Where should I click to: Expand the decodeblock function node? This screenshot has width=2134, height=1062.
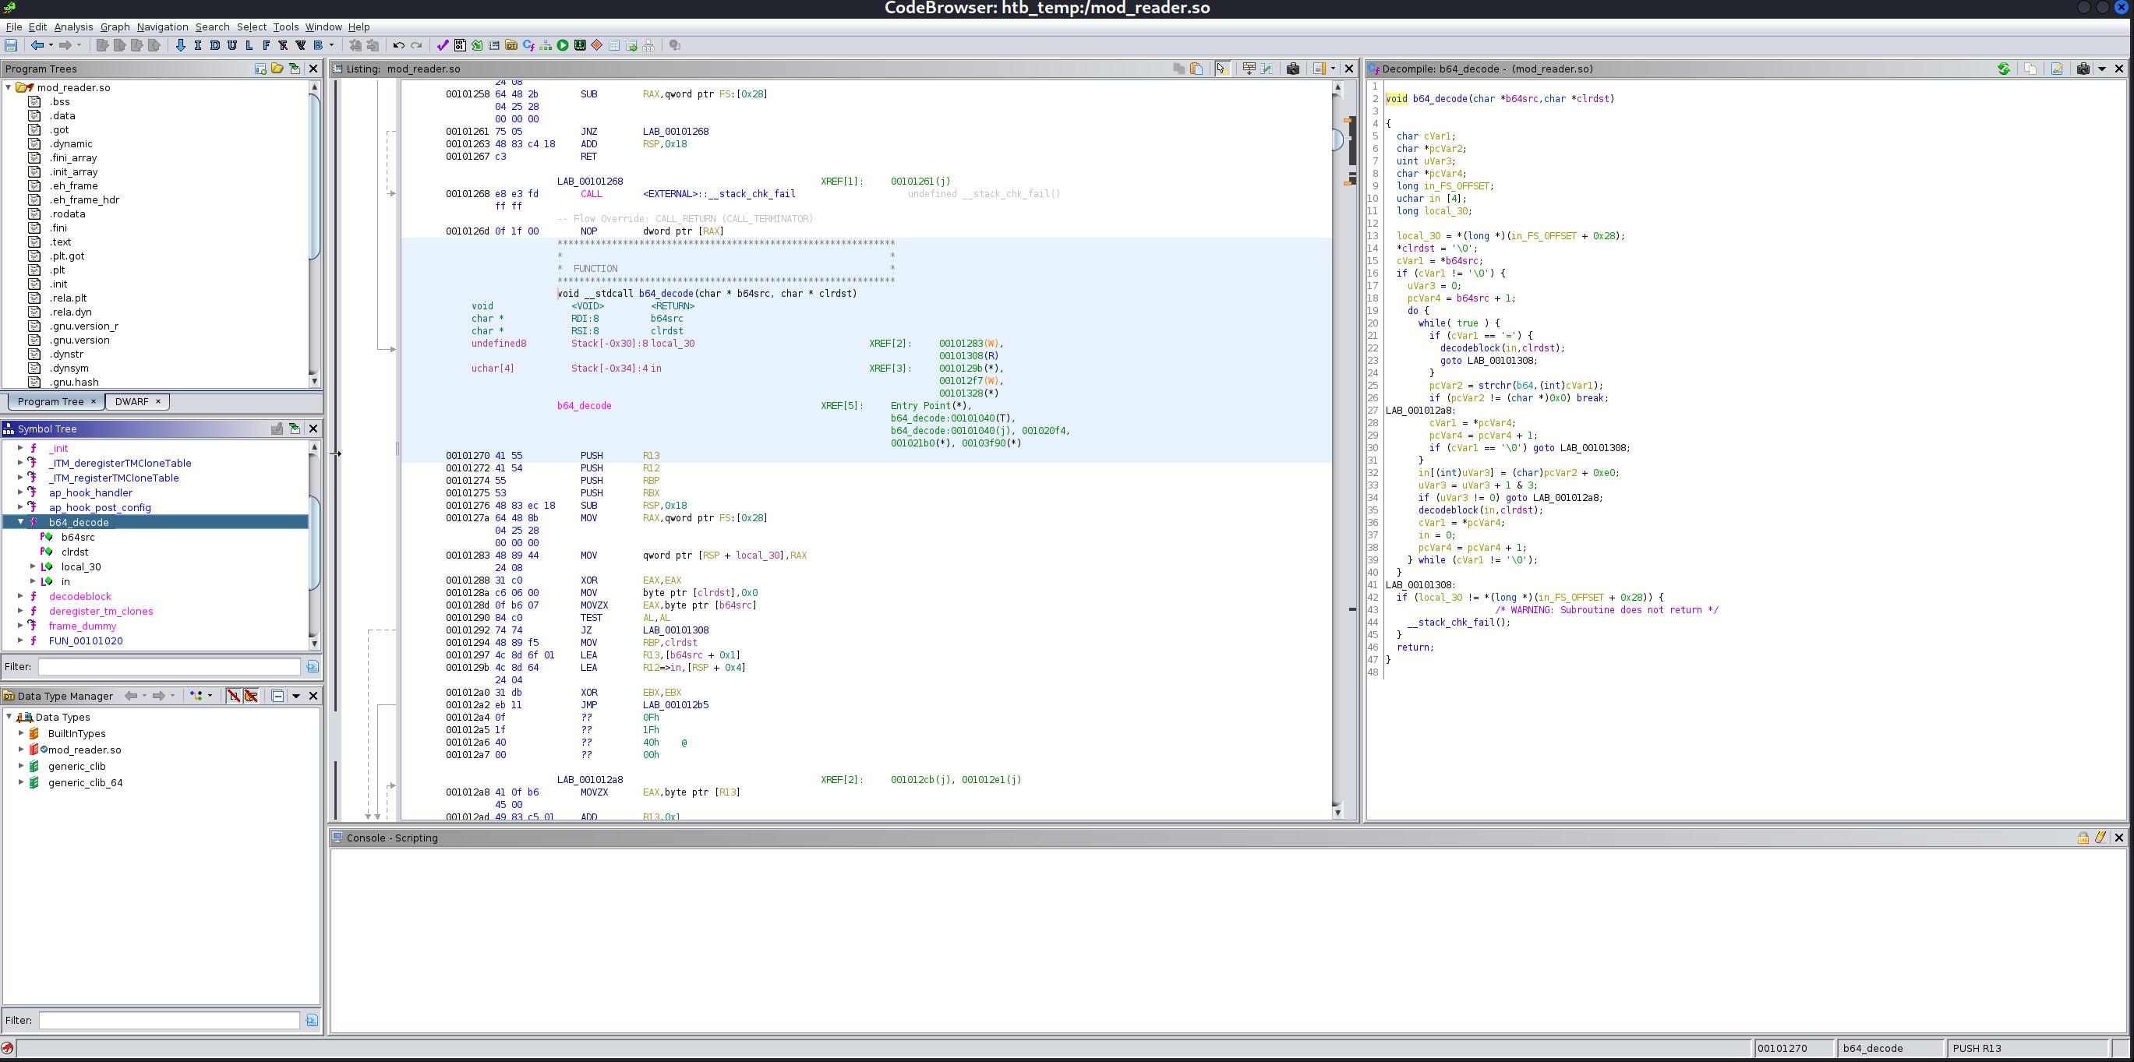pos(21,596)
